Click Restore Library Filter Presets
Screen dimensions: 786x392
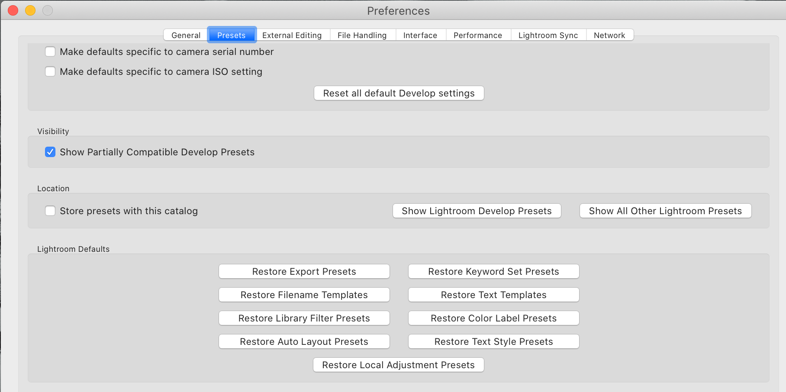(x=304, y=318)
